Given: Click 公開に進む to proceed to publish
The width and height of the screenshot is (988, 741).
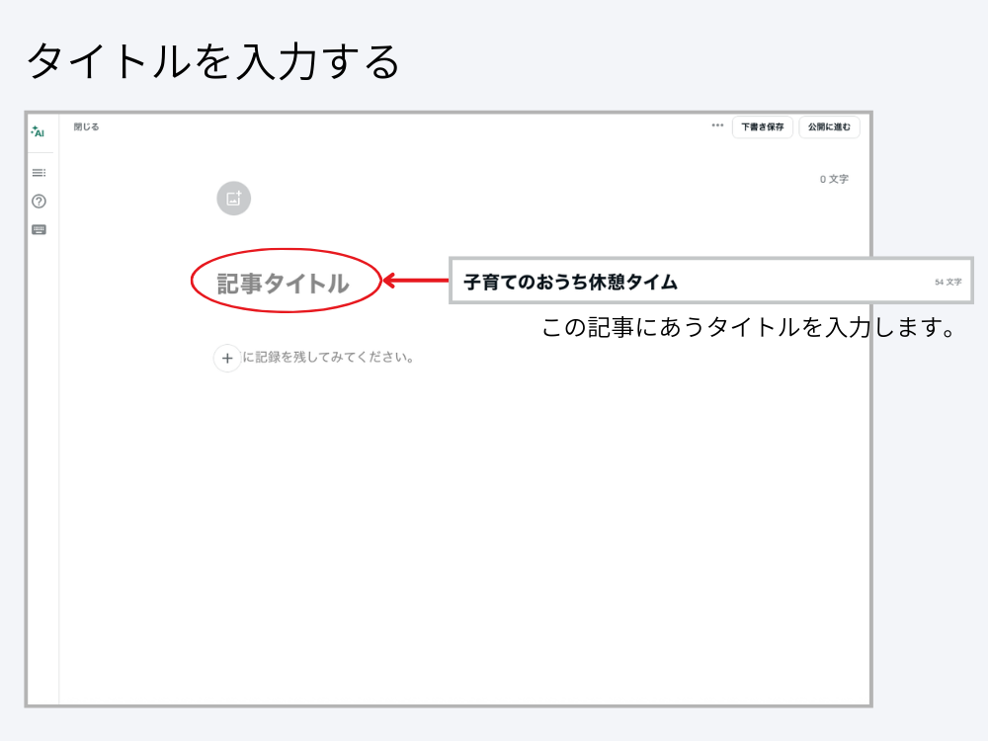Looking at the screenshot, I should coord(830,127).
